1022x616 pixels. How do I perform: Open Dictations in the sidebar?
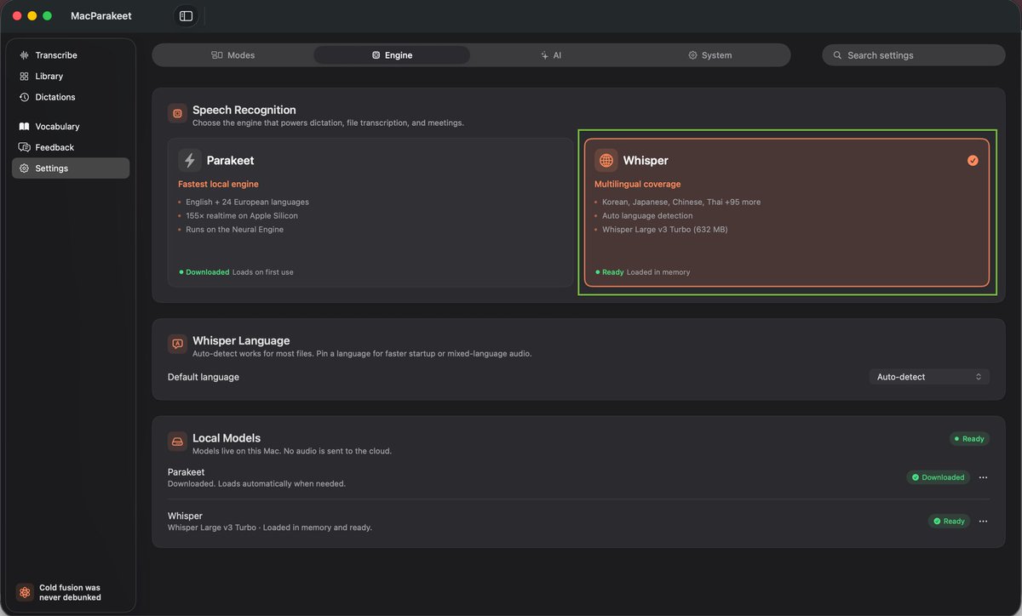71,97
